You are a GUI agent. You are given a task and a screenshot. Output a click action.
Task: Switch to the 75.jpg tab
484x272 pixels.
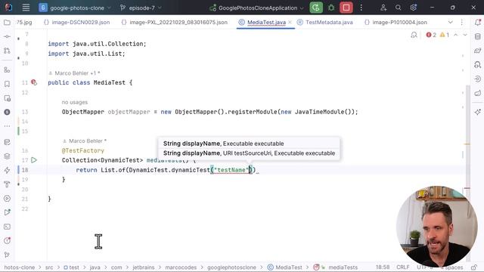[24, 22]
